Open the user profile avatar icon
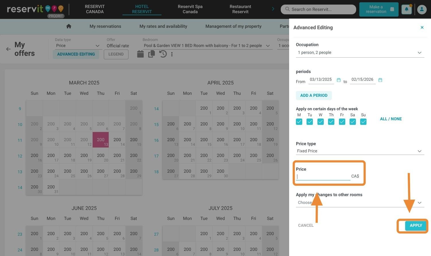This screenshot has width=431, height=256. 422,9
